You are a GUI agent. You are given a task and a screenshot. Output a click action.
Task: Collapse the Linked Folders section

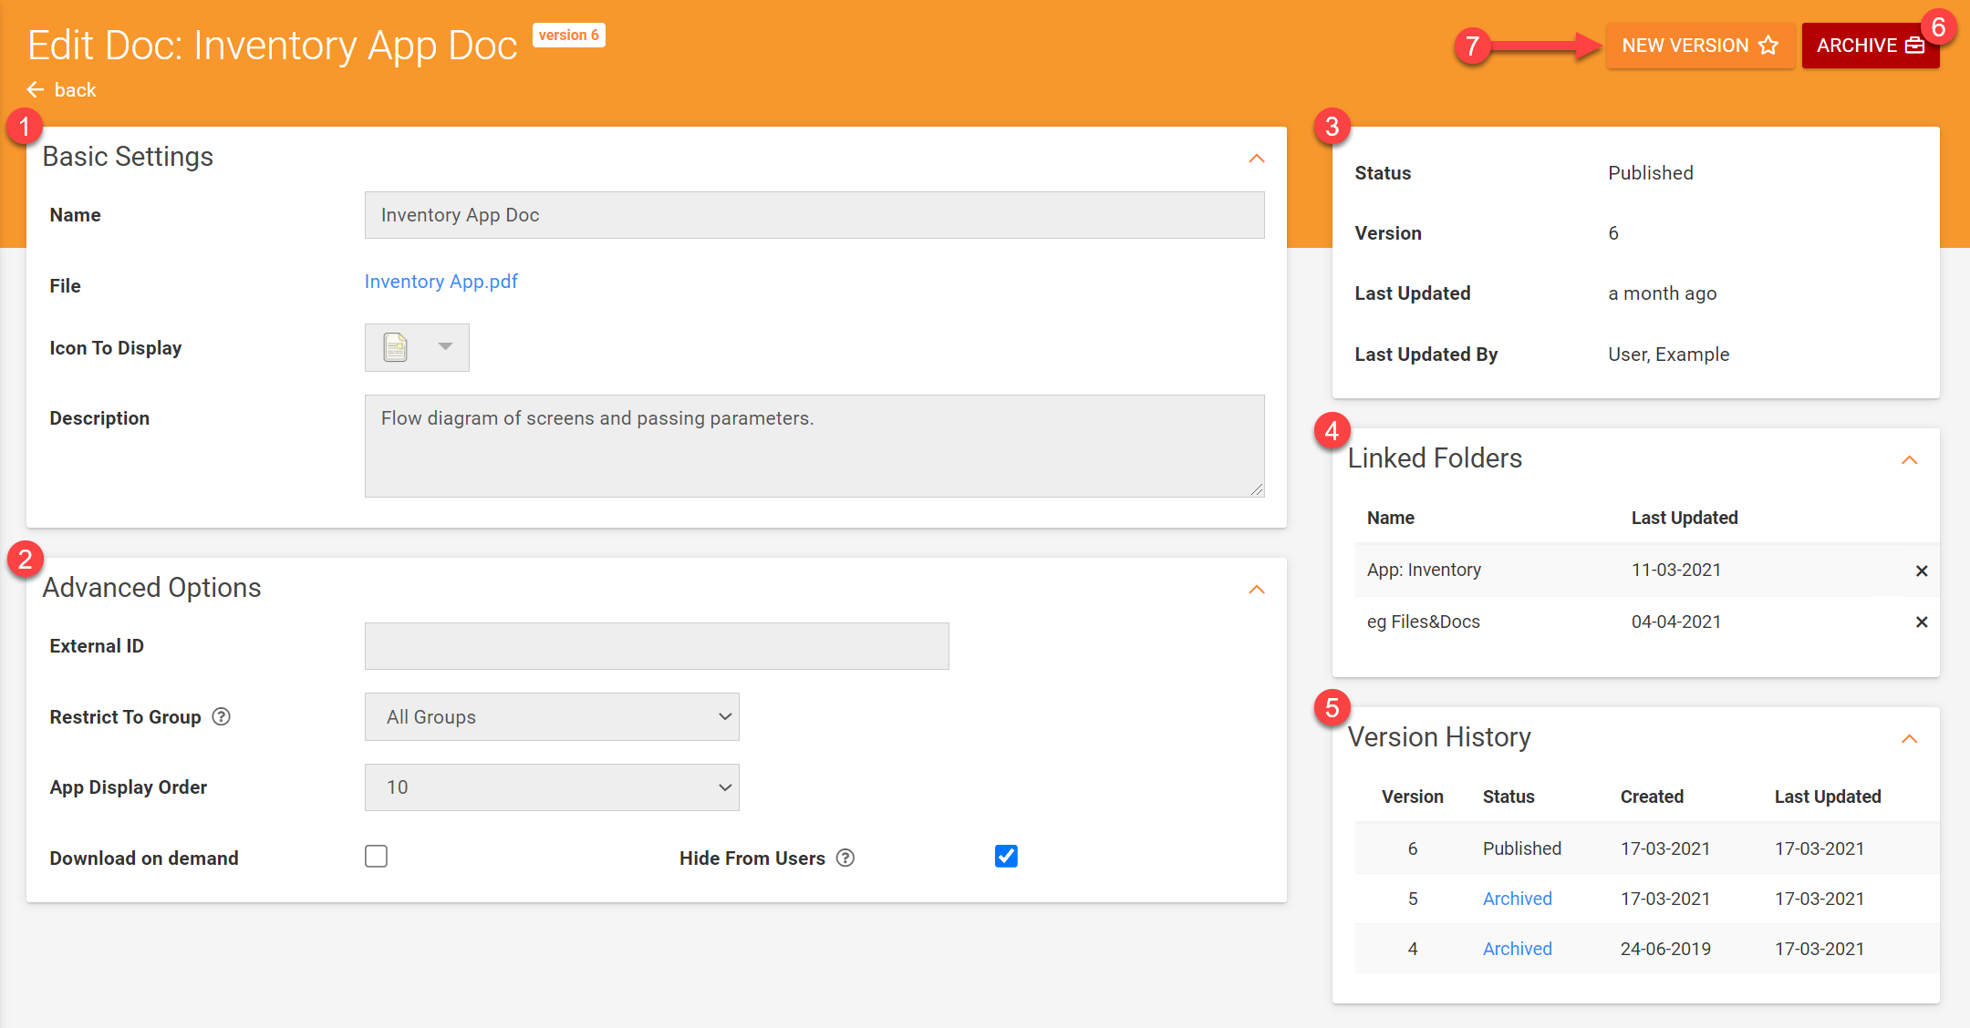(x=1909, y=460)
